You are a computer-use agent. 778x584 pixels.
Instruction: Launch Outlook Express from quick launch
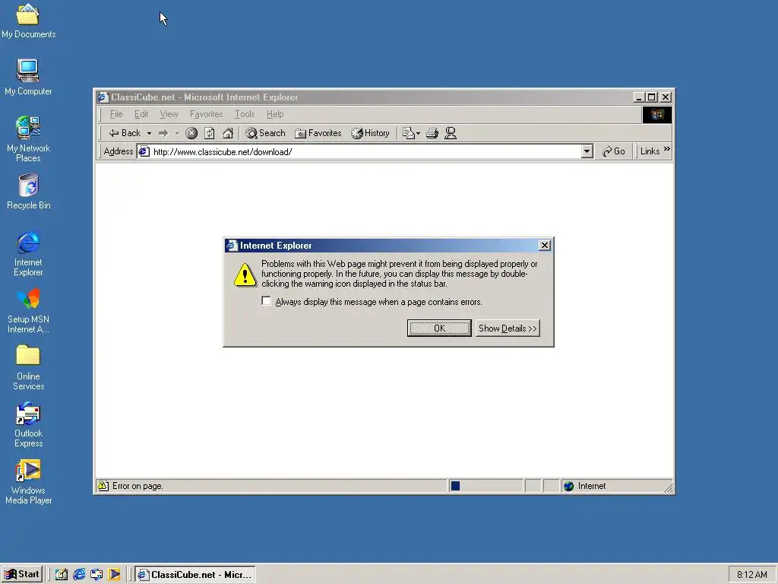pyautogui.click(x=96, y=575)
